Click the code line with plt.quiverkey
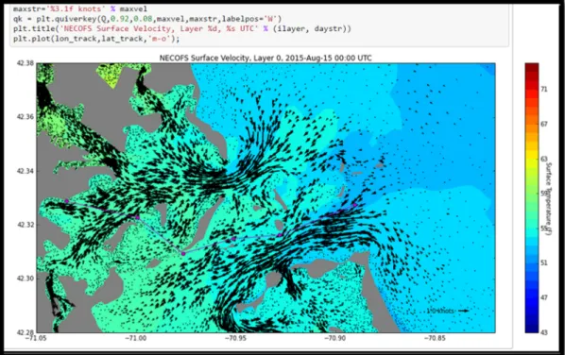The image size is (565, 355). click(147, 19)
